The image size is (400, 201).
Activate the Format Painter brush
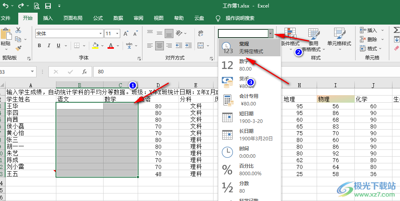click(x=18, y=48)
